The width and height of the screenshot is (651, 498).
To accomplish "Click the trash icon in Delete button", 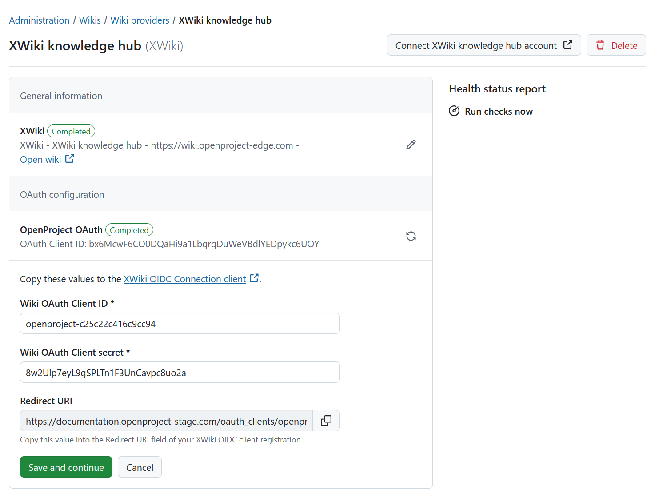I will click(x=600, y=45).
